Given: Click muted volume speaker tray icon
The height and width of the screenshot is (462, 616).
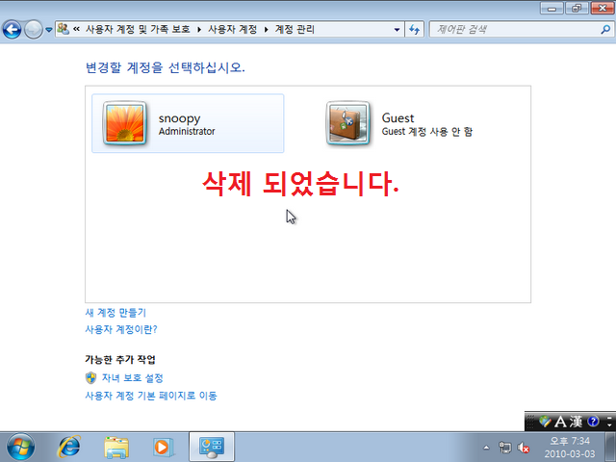Looking at the screenshot, I should coord(524,448).
